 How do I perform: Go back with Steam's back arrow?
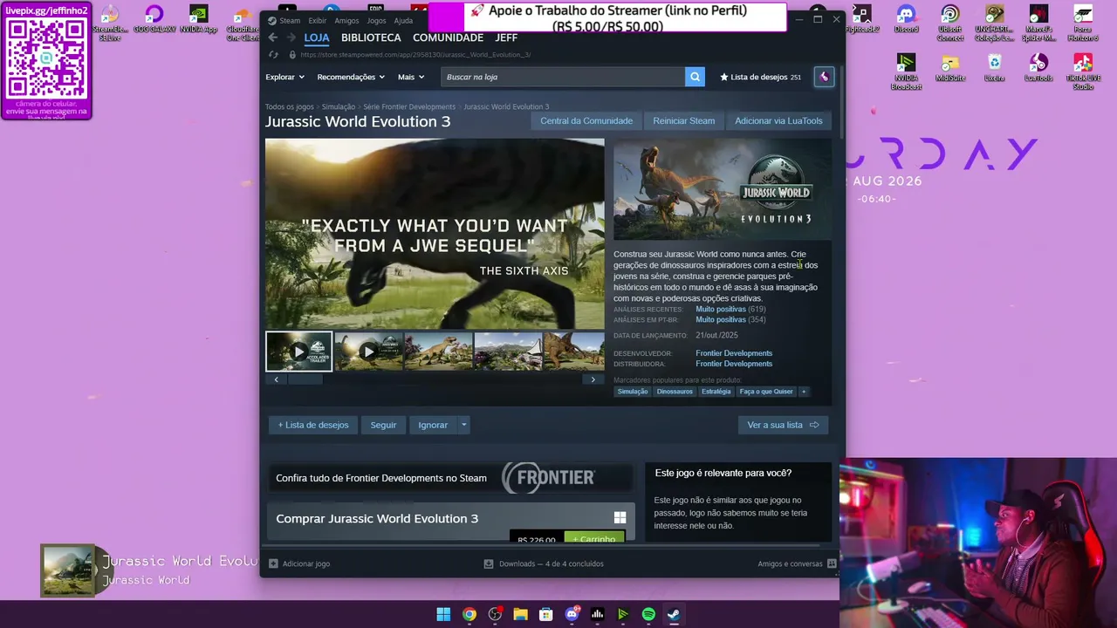coord(273,38)
